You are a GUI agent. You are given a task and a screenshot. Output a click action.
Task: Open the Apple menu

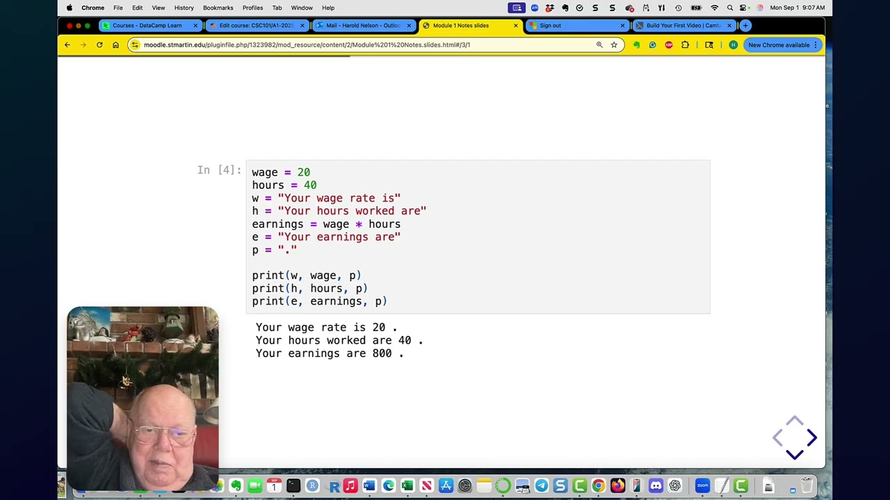coord(69,8)
